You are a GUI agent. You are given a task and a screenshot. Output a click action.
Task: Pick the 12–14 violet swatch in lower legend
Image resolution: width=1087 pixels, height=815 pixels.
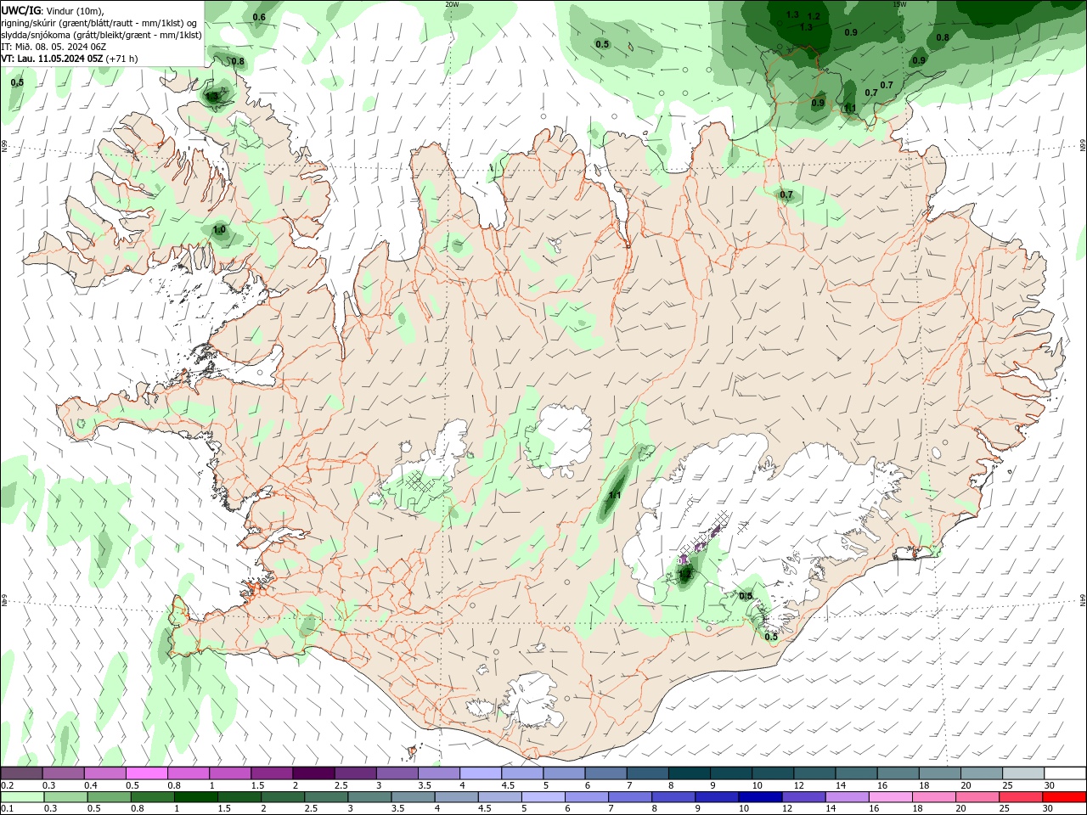806,797
